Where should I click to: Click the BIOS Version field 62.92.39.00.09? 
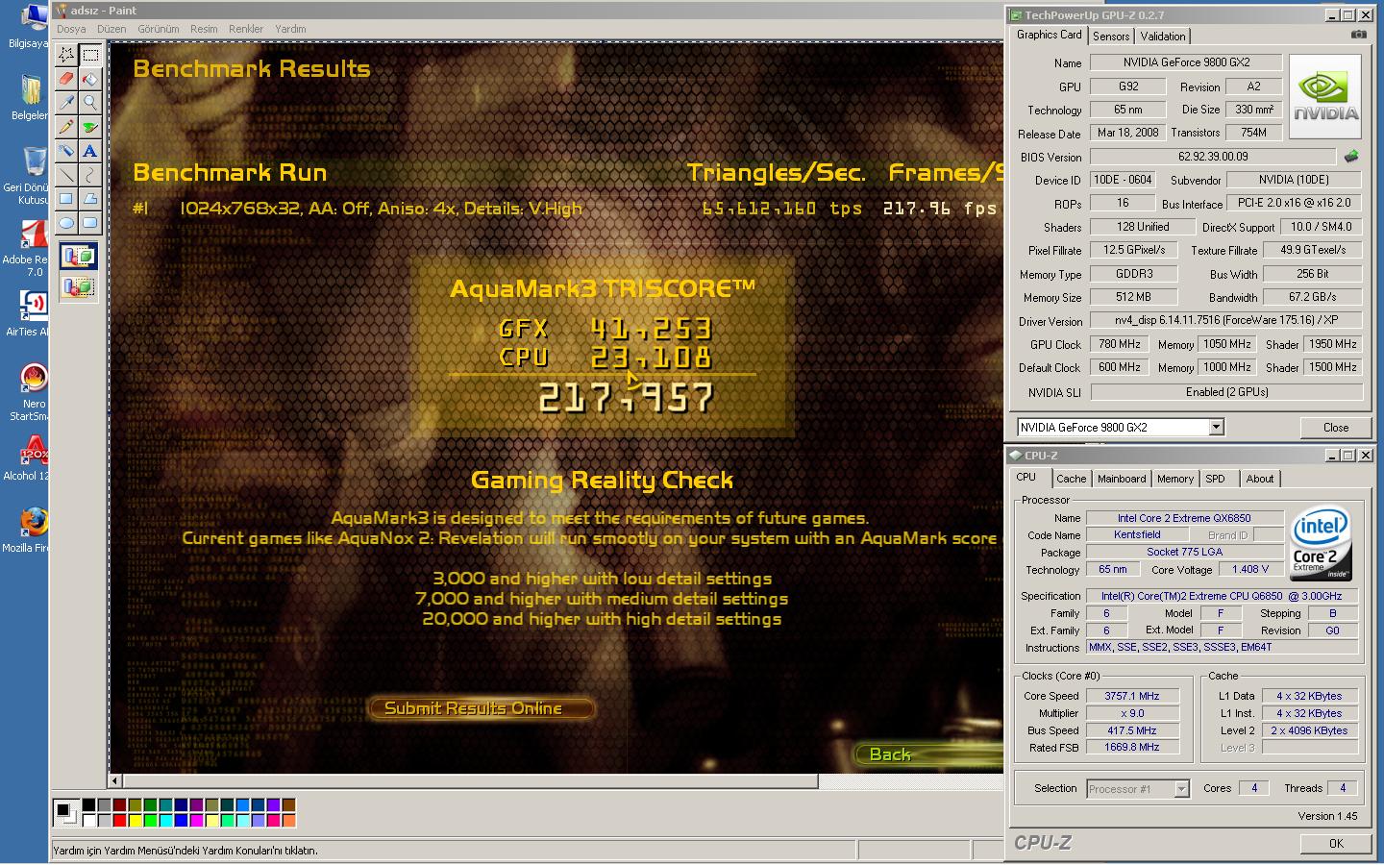(1213, 157)
